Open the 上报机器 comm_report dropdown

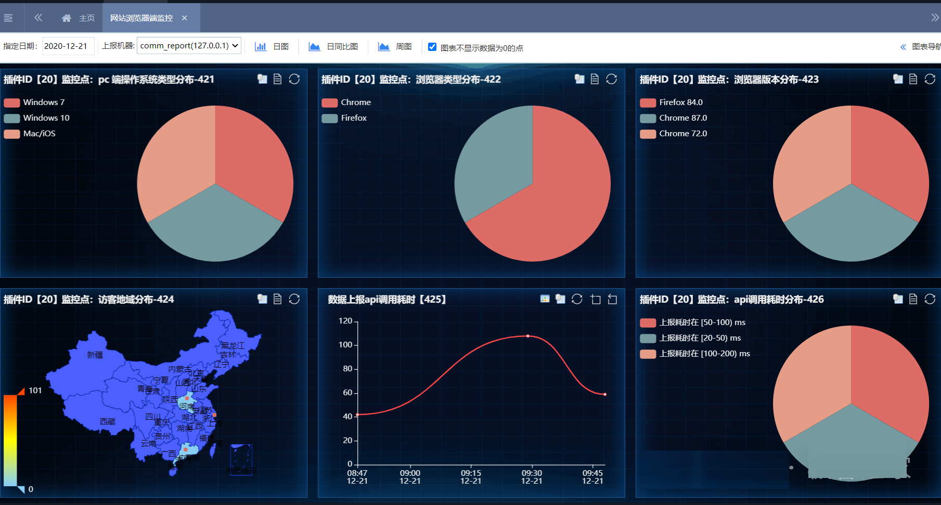[x=189, y=46]
